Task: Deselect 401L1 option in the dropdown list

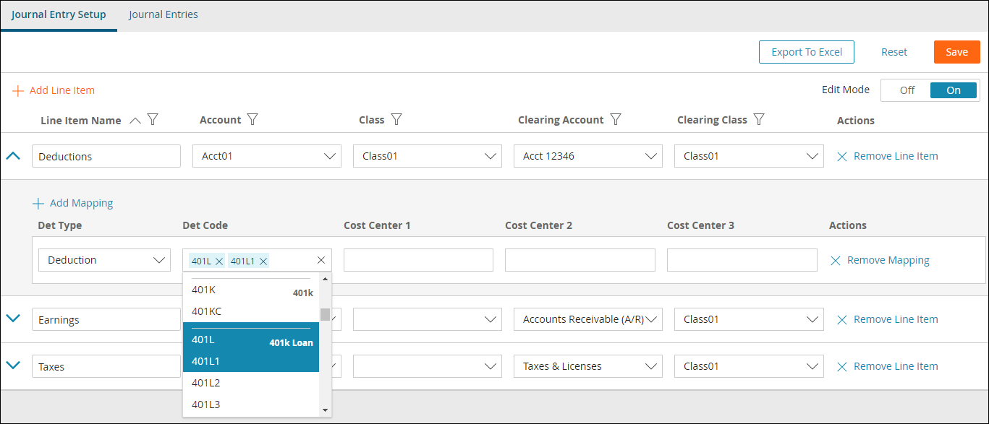Action: 251,361
